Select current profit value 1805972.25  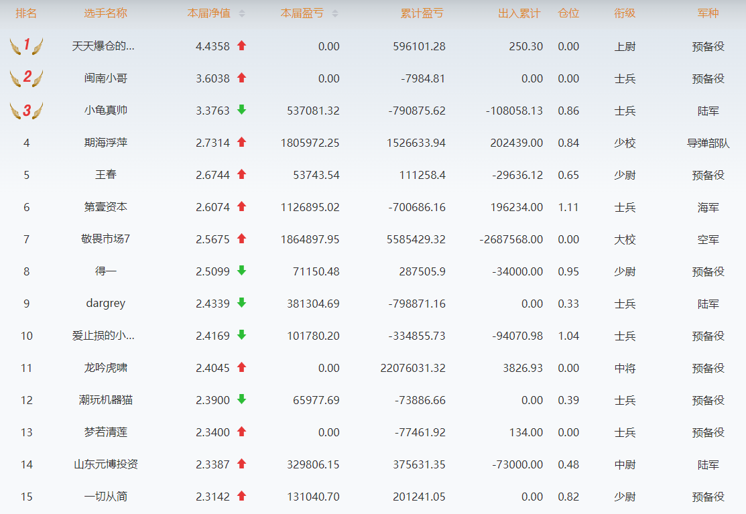pyautogui.click(x=310, y=143)
